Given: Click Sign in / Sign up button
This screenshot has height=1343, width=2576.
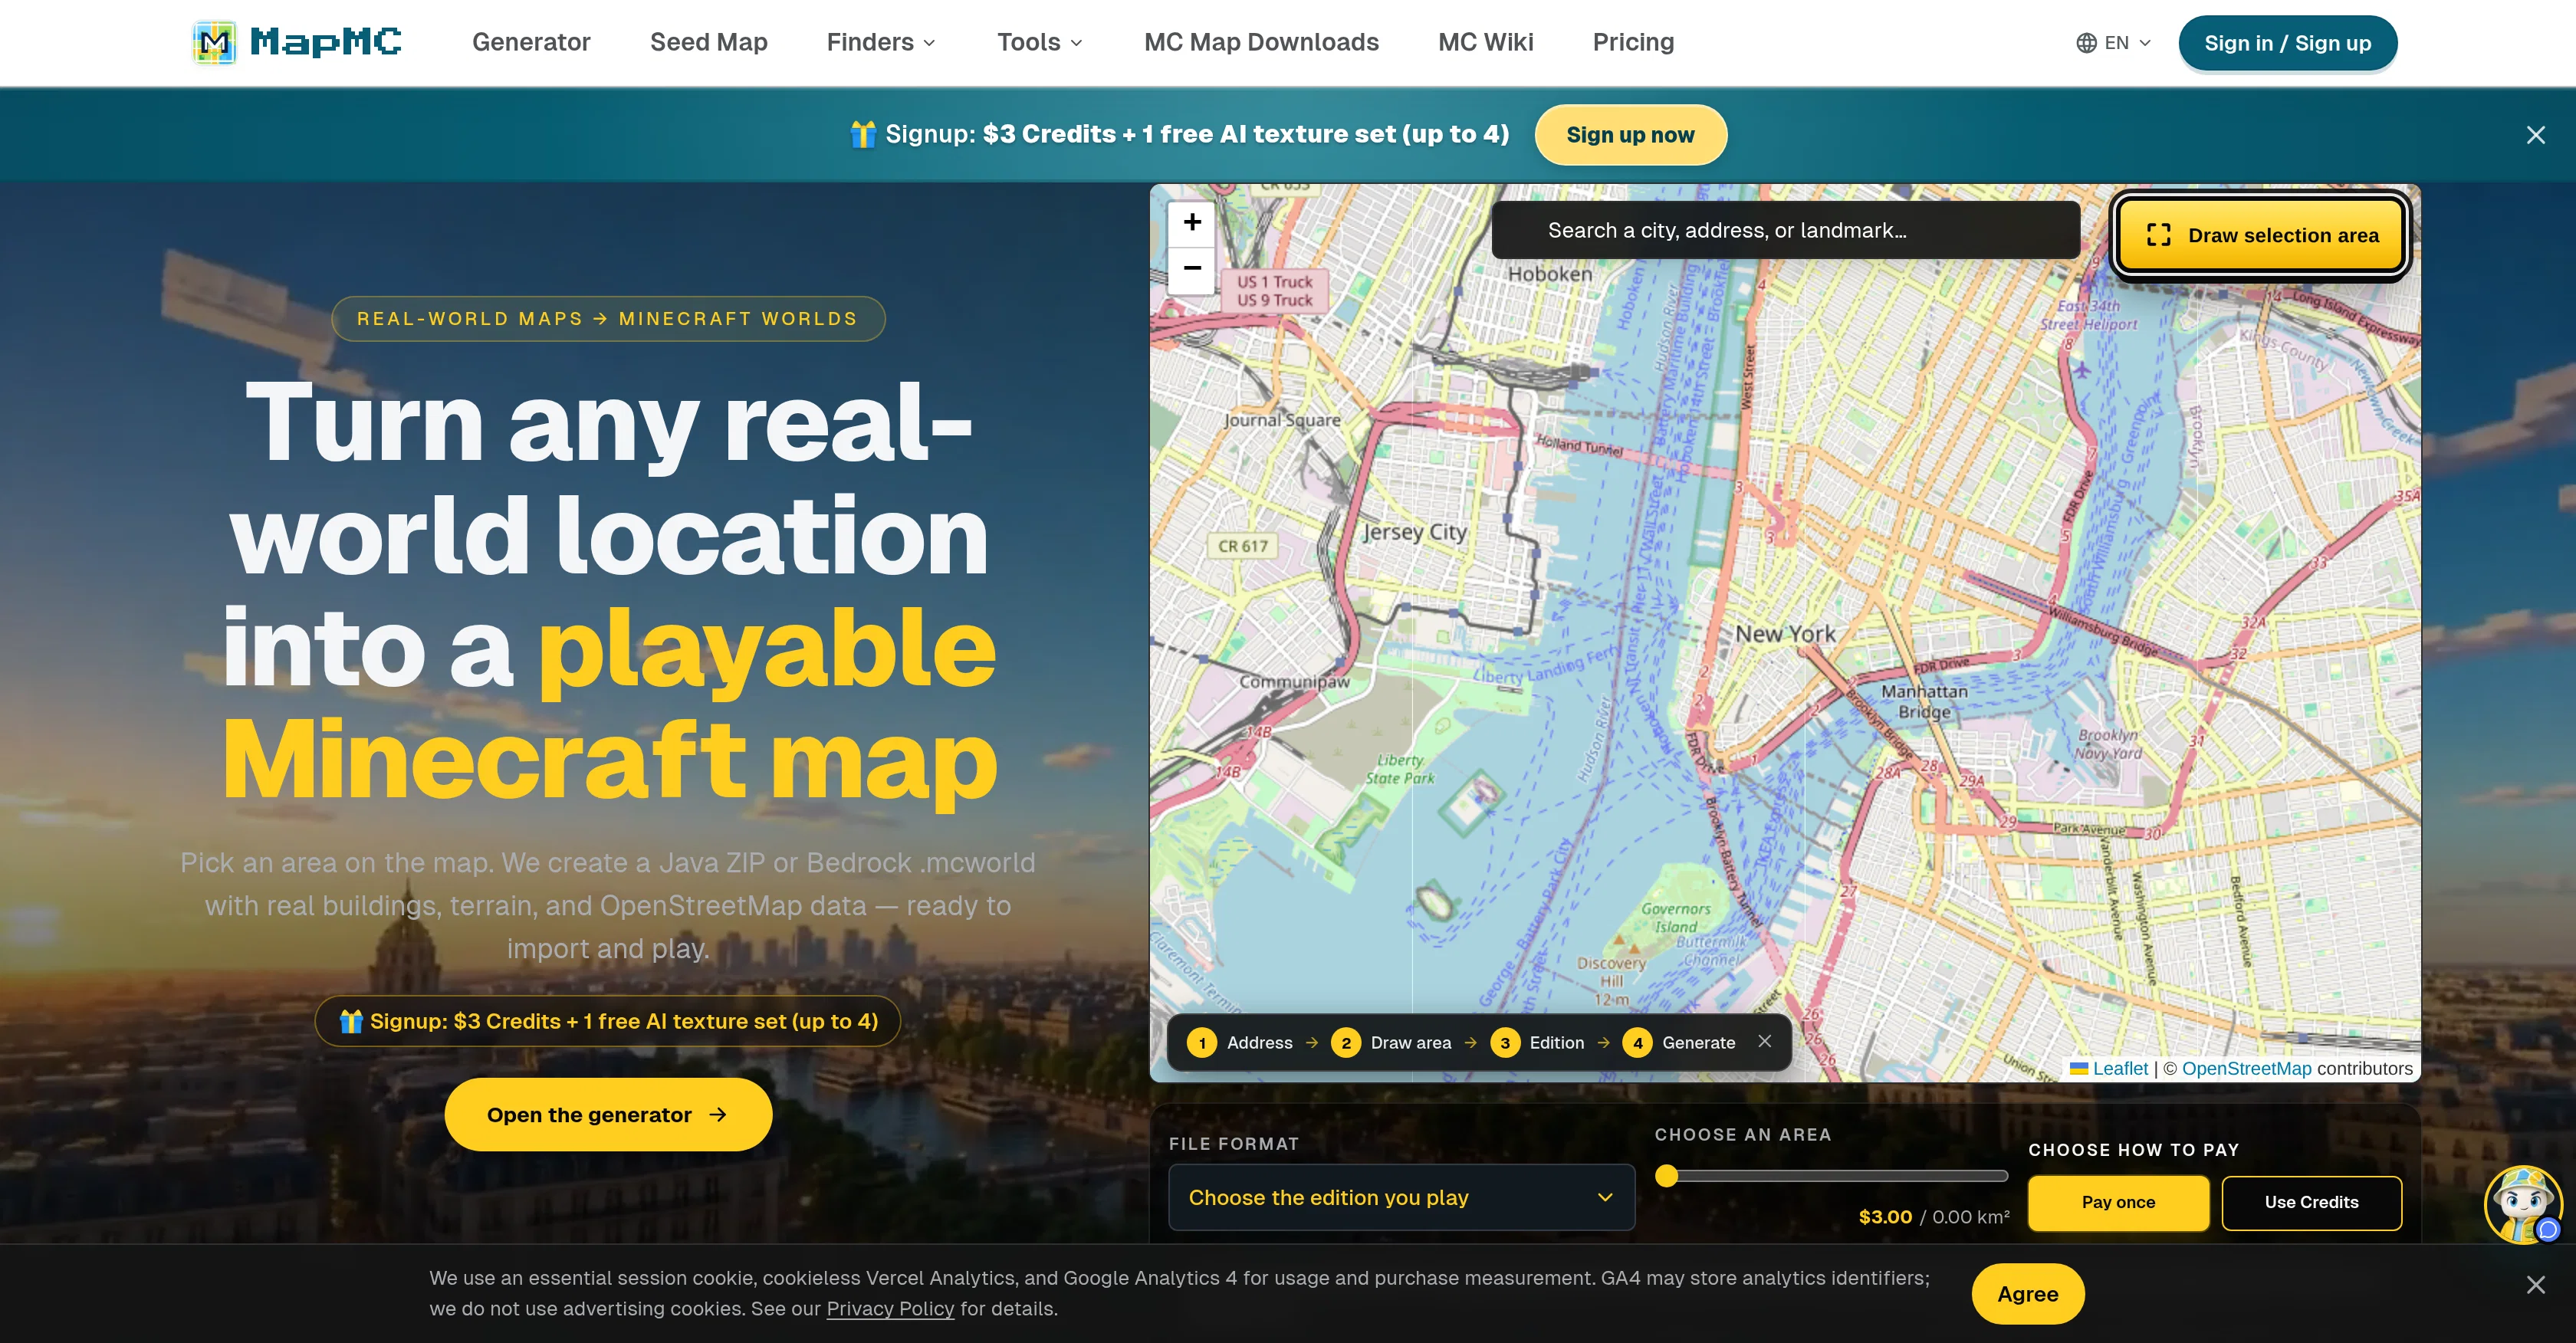Looking at the screenshot, I should [2287, 43].
